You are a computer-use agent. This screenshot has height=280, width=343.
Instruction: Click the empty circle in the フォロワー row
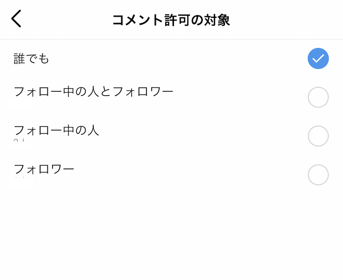[x=318, y=175]
